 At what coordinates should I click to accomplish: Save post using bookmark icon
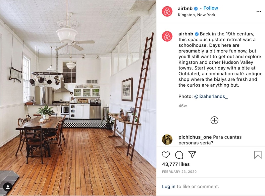coord(258,155)
